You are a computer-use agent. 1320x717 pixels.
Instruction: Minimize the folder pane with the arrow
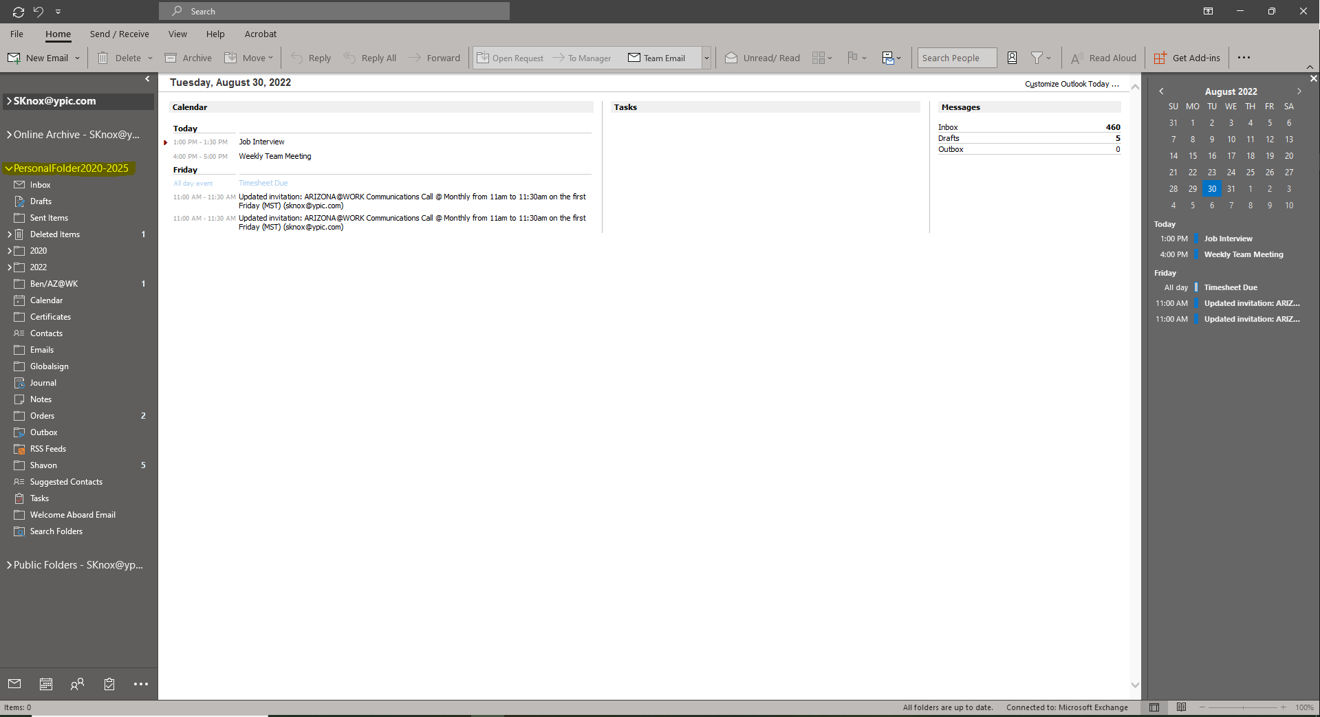tap(147, 79)
